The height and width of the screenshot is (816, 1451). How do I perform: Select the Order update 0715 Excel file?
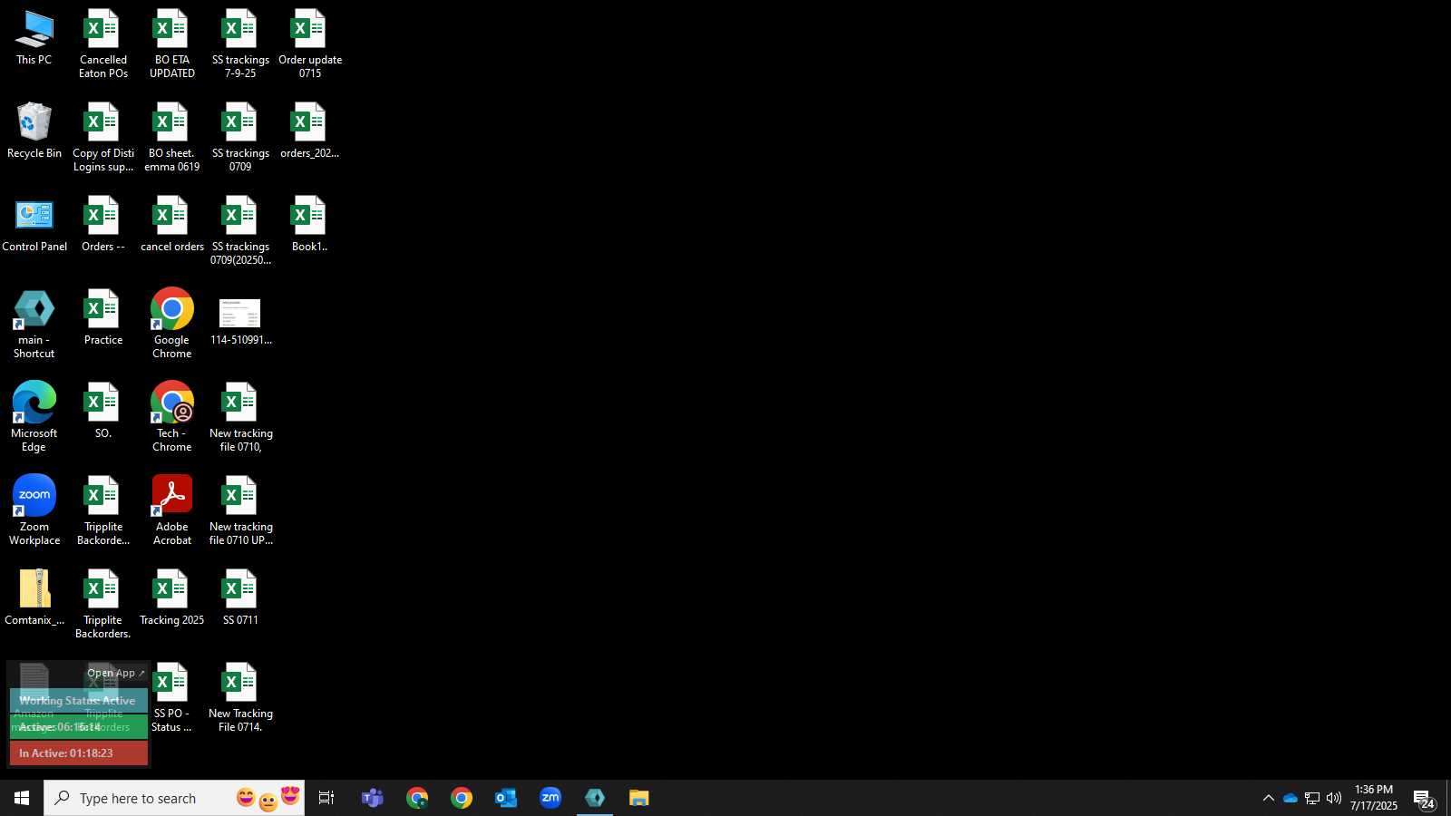310,44
